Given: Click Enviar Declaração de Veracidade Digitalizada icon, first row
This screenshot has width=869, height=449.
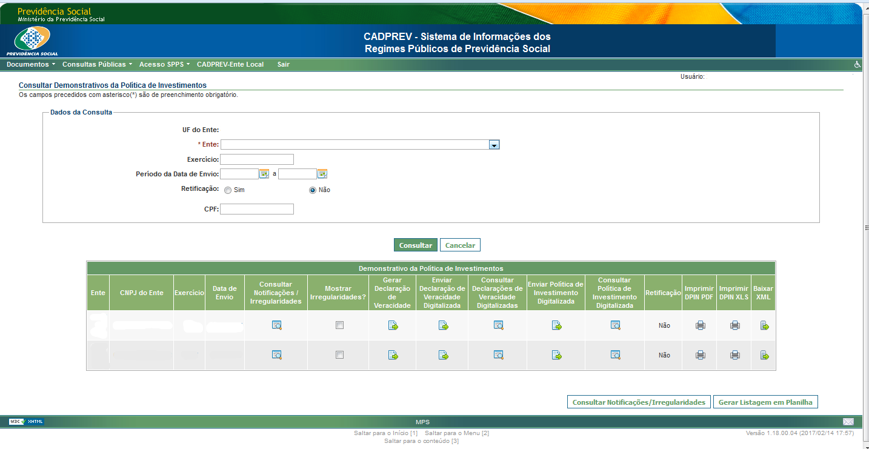Looking at the screenshot, I should 443,325.
